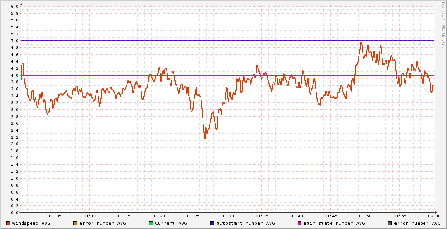Click the green Current AVG legend swatch
The height and width of the screenshot is (229, 447).
[x=151, y=223]
